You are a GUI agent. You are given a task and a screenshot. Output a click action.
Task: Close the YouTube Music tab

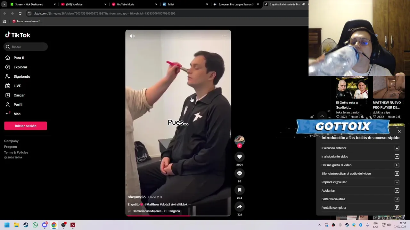[x=156, y=4]
